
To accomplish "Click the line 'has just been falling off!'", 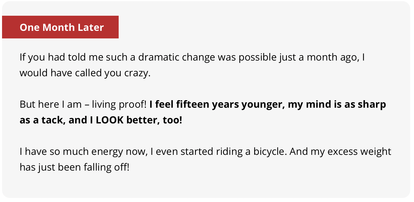I will tap(74, 167).
